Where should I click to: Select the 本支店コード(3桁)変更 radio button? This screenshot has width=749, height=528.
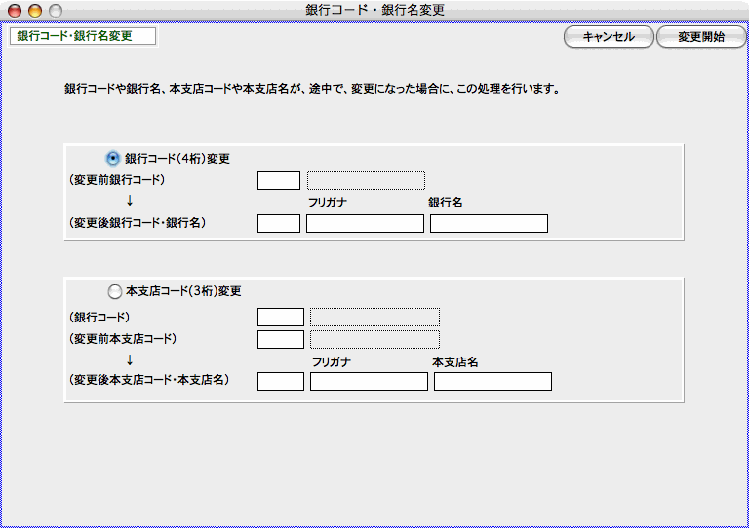(114, 291)
